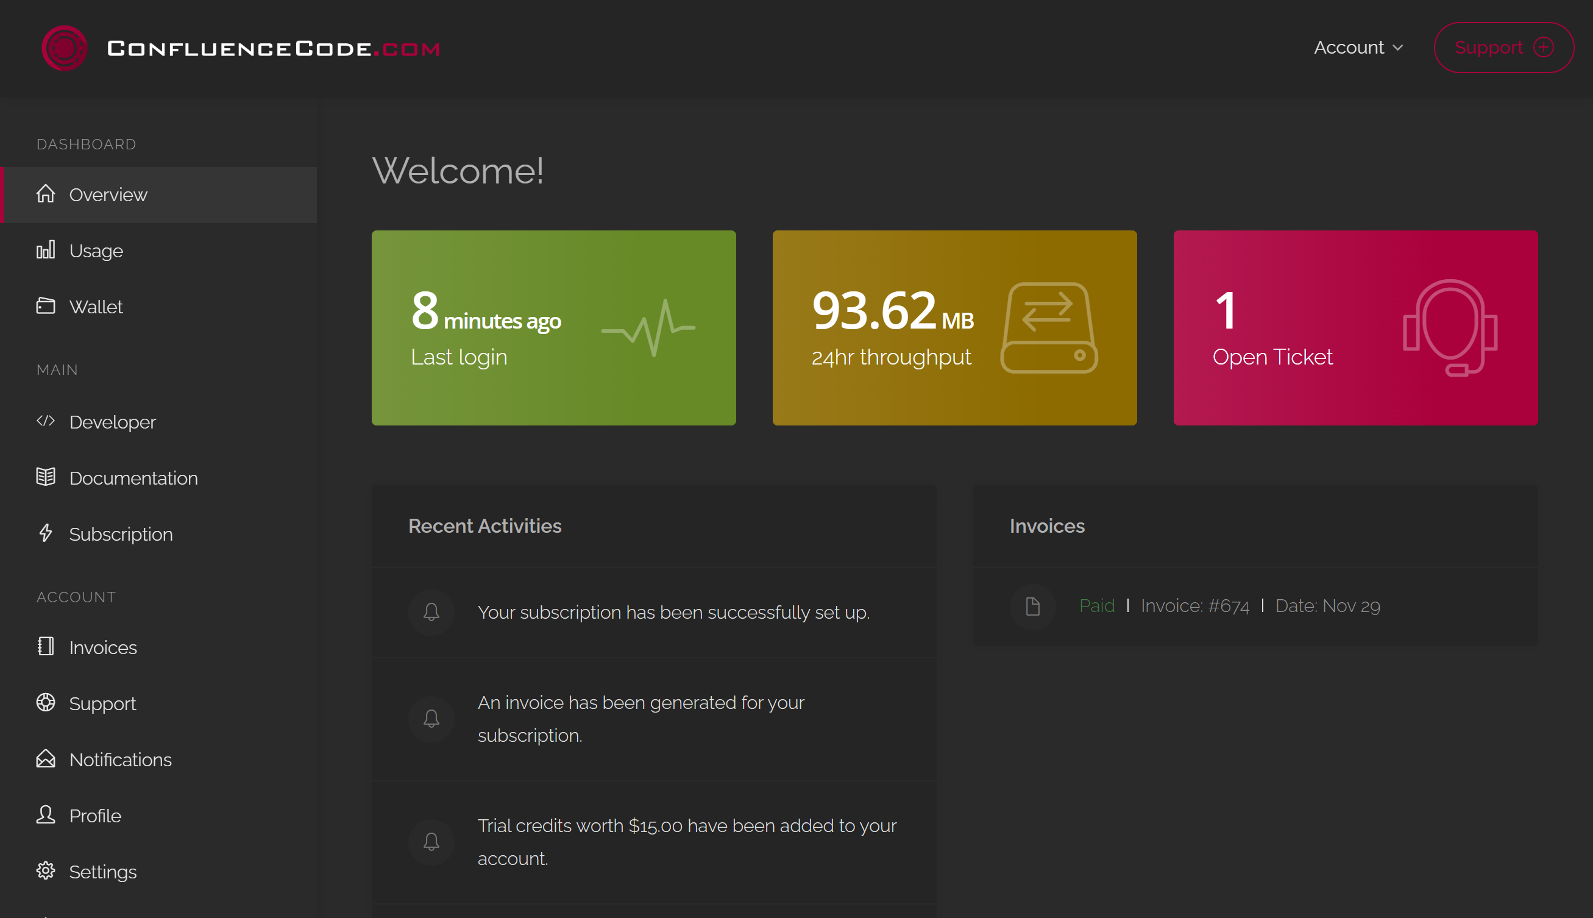The height and width of the screenshot is (918, 1593).
Task: Click the bell icon beside trial credits activity
Action: click(x=431, y=842)
